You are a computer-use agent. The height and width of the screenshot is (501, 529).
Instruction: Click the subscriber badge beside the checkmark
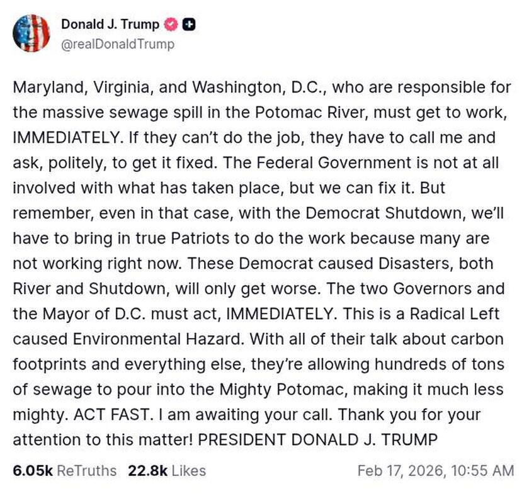coord(188,25)
